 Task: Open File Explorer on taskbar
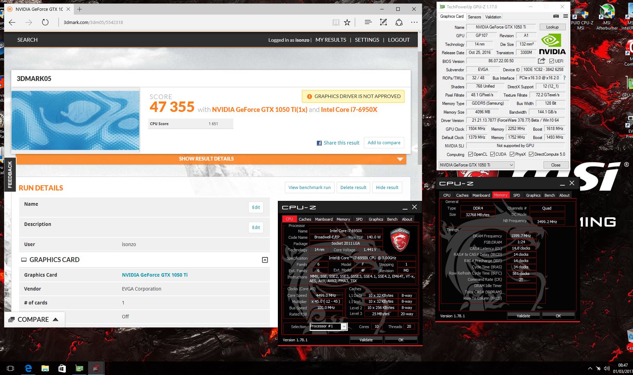(x=45, y=368)
